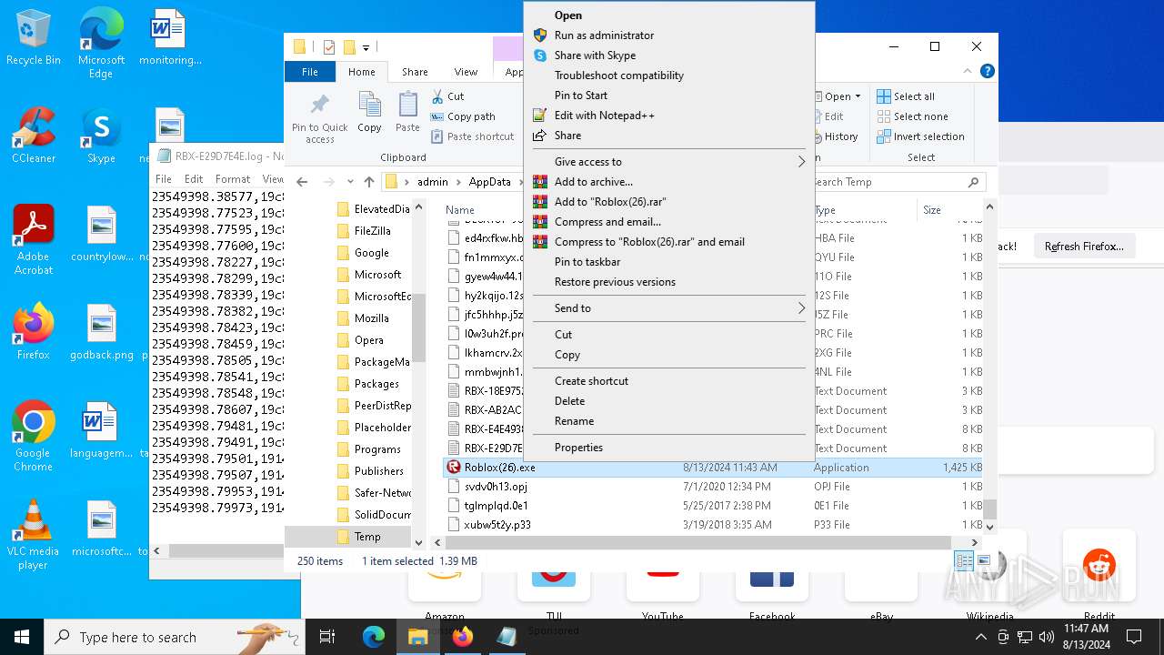Click taskbar search box
Screen dimensions: 1164x655
(x=174, y=637)
